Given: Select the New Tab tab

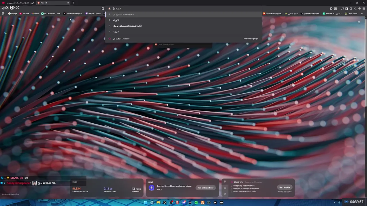Looking at the screenshot, I should (53, 3).
